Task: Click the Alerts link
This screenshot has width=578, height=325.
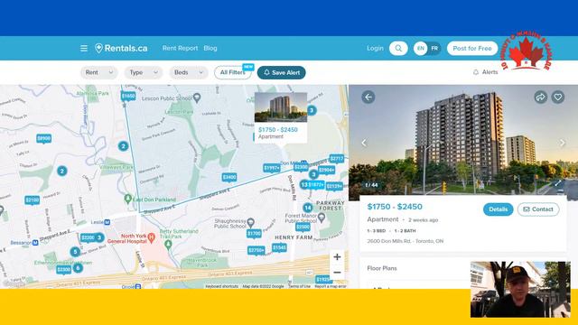Action: pyautogui.click(x=489, y=72)
